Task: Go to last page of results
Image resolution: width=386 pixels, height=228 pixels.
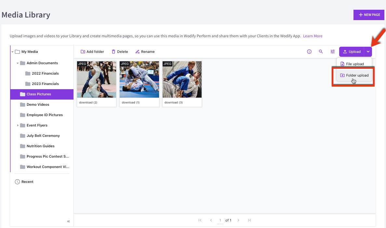Action: click(249, 220)
